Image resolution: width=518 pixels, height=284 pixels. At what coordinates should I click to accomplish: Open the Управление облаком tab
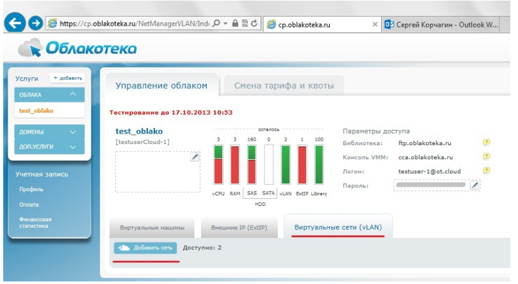click(161, 86)
